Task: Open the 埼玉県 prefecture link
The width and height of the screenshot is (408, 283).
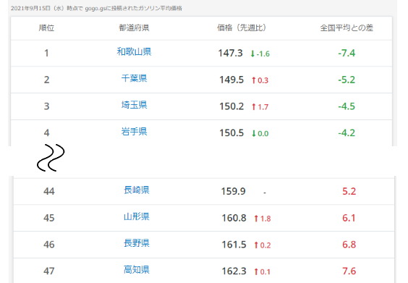Action: coord(134,105)
